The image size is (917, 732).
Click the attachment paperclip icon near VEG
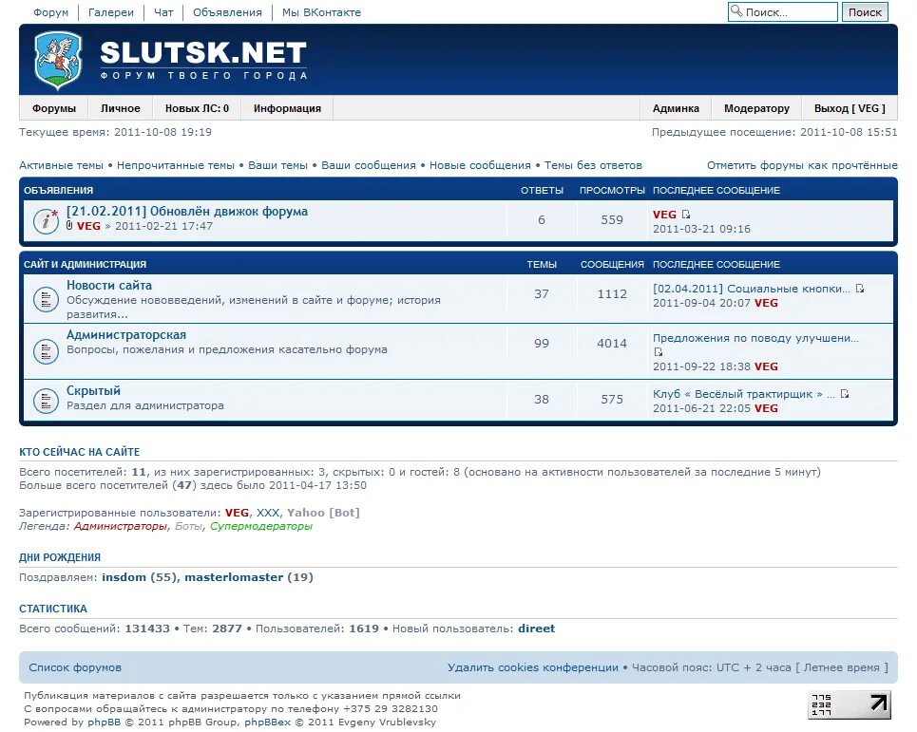click(x=69, y=226)
